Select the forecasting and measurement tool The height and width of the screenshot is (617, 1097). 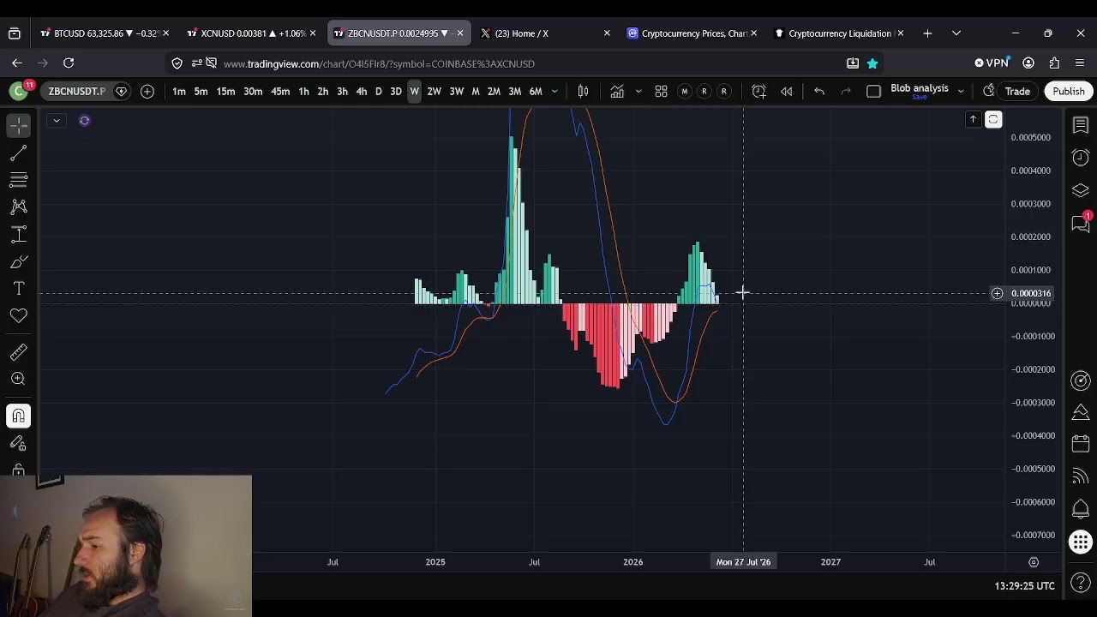tap(18, 234)
